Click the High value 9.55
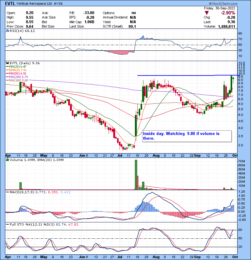Viewport: 251px width, 260px height. point(29,18)
